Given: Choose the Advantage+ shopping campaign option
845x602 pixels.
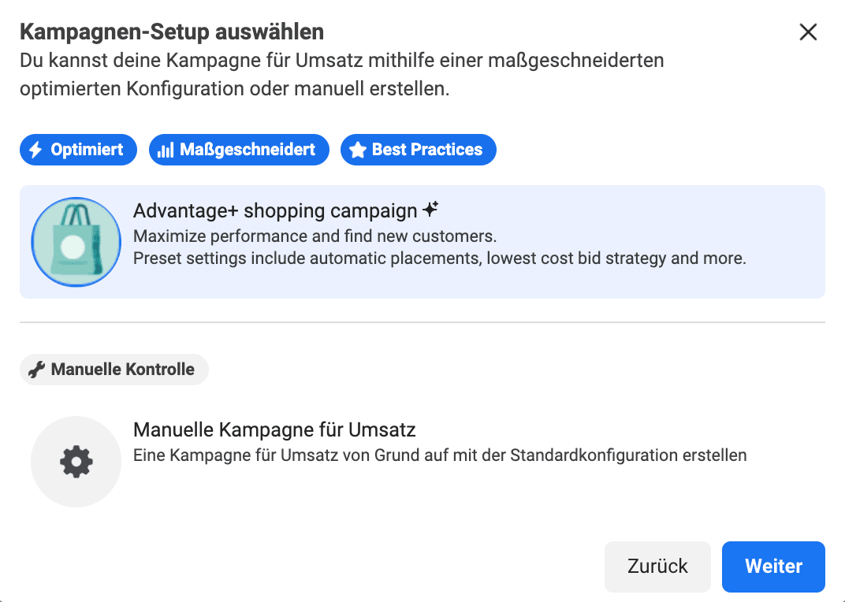Looking at the screenshot, I should tap(422, 242).
